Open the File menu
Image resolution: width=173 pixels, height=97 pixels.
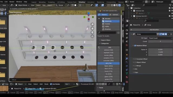(x=2, y=2)
